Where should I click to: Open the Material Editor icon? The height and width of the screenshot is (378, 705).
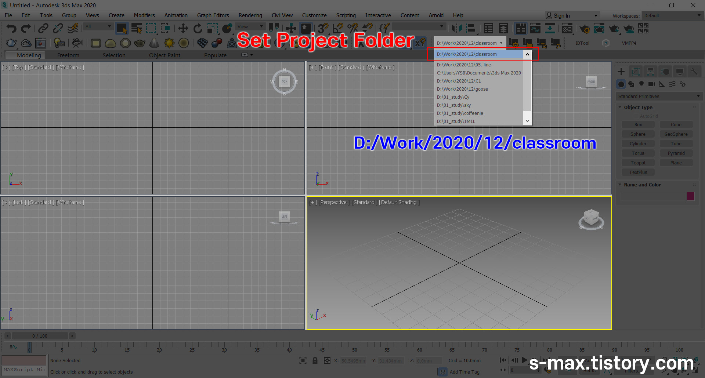pos(567,28)
